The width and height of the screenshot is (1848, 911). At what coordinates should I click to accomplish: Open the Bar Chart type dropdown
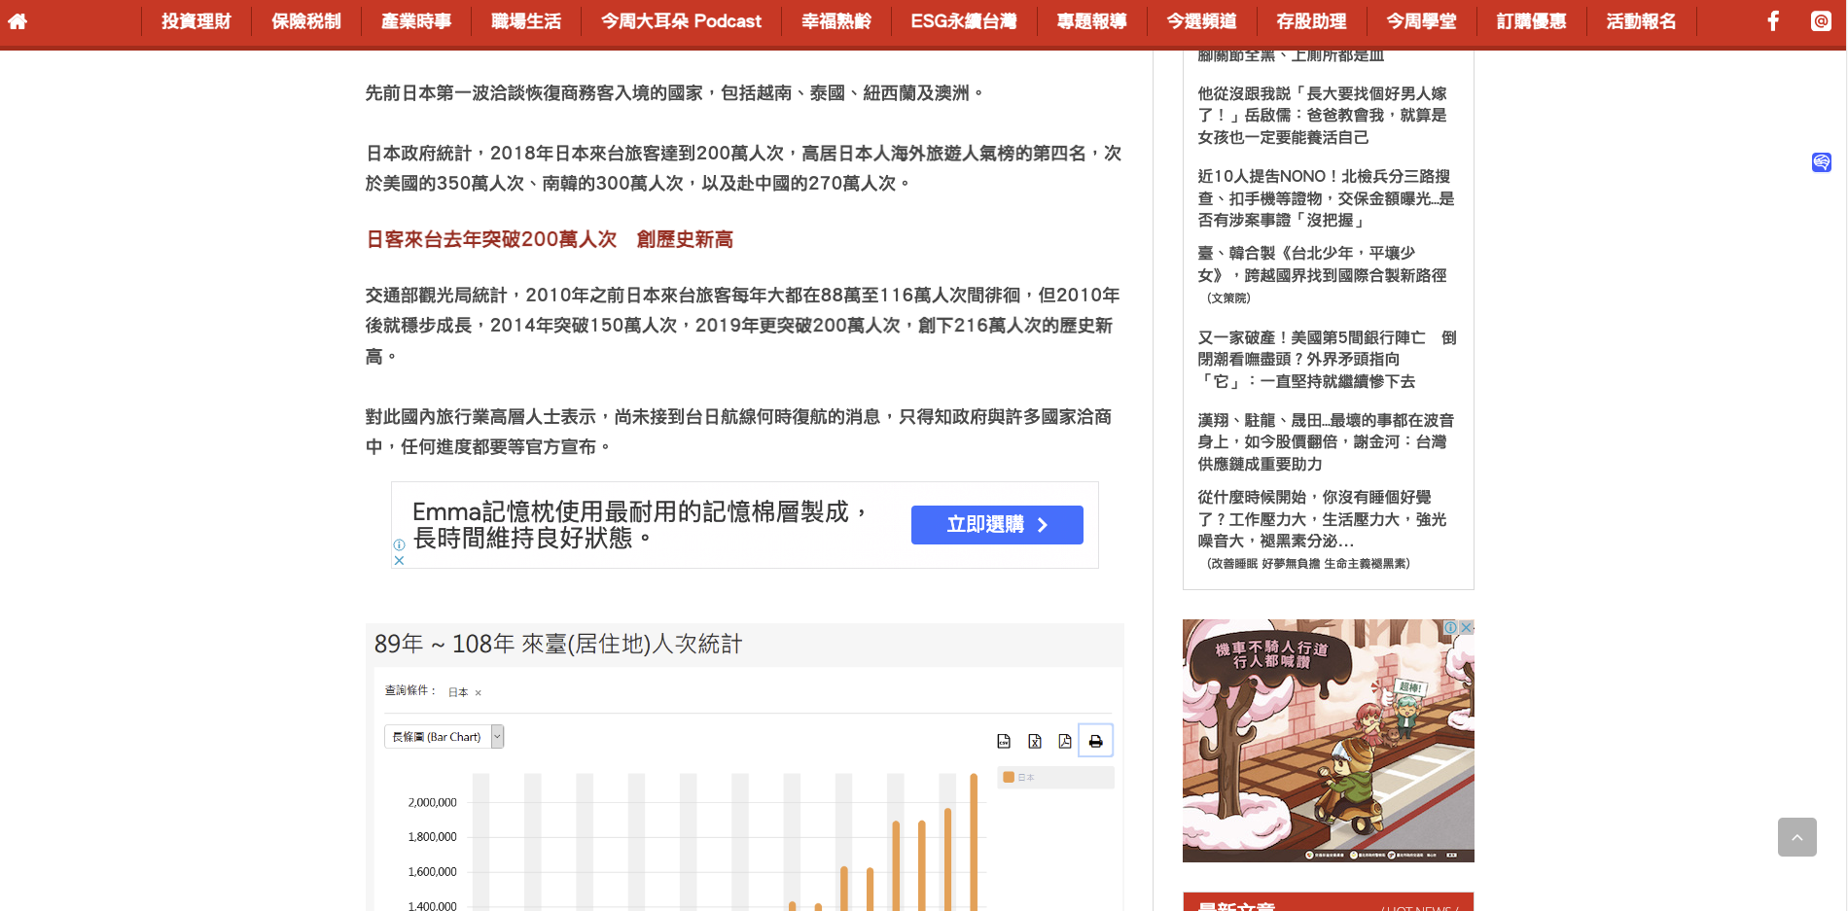497,737
